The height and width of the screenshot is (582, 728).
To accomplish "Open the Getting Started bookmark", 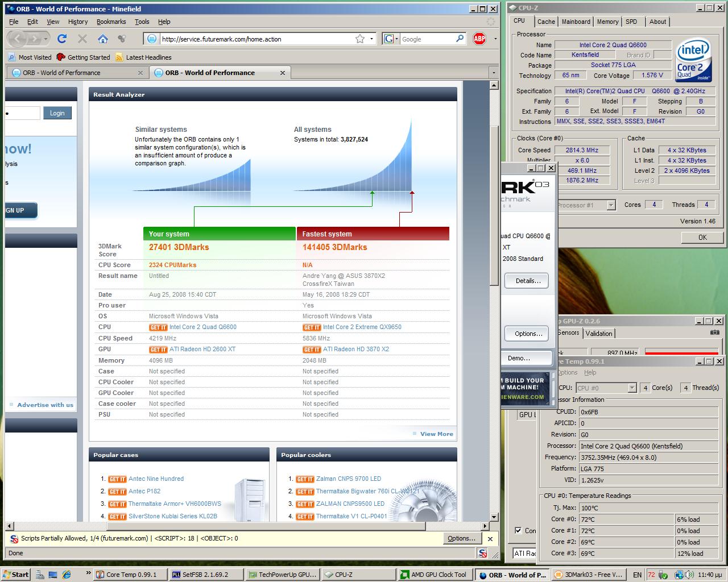I will 83,57.
